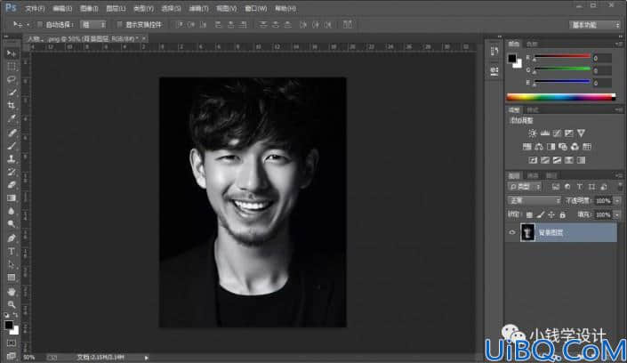Toggle lock position for the layer
627x363 pixels.
click(551, 215)
